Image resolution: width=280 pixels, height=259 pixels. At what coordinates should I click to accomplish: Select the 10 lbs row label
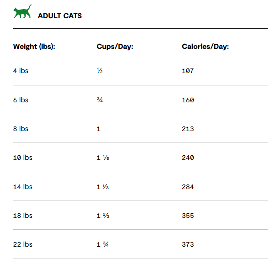[x=23, y=158]
